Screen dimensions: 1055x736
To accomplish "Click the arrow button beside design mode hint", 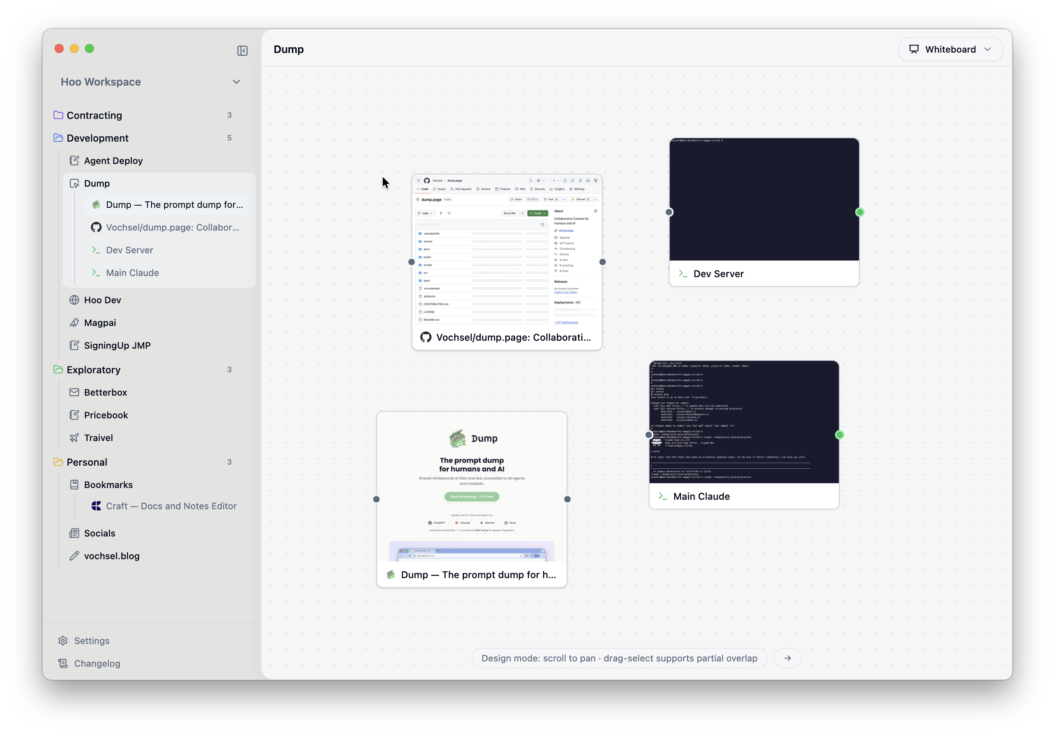I will click(787, 658).
